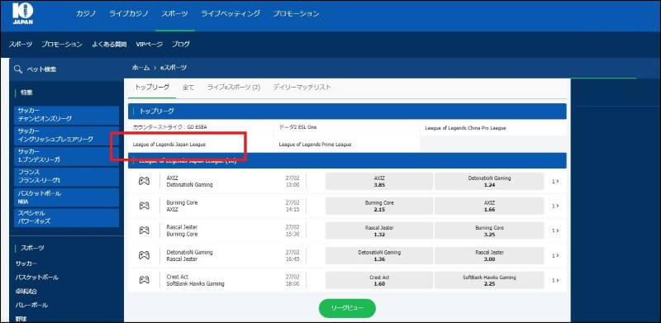661x323 pixels.
Task: Open the ライブカジノ top menu
Action: click(x=129, y=13)
